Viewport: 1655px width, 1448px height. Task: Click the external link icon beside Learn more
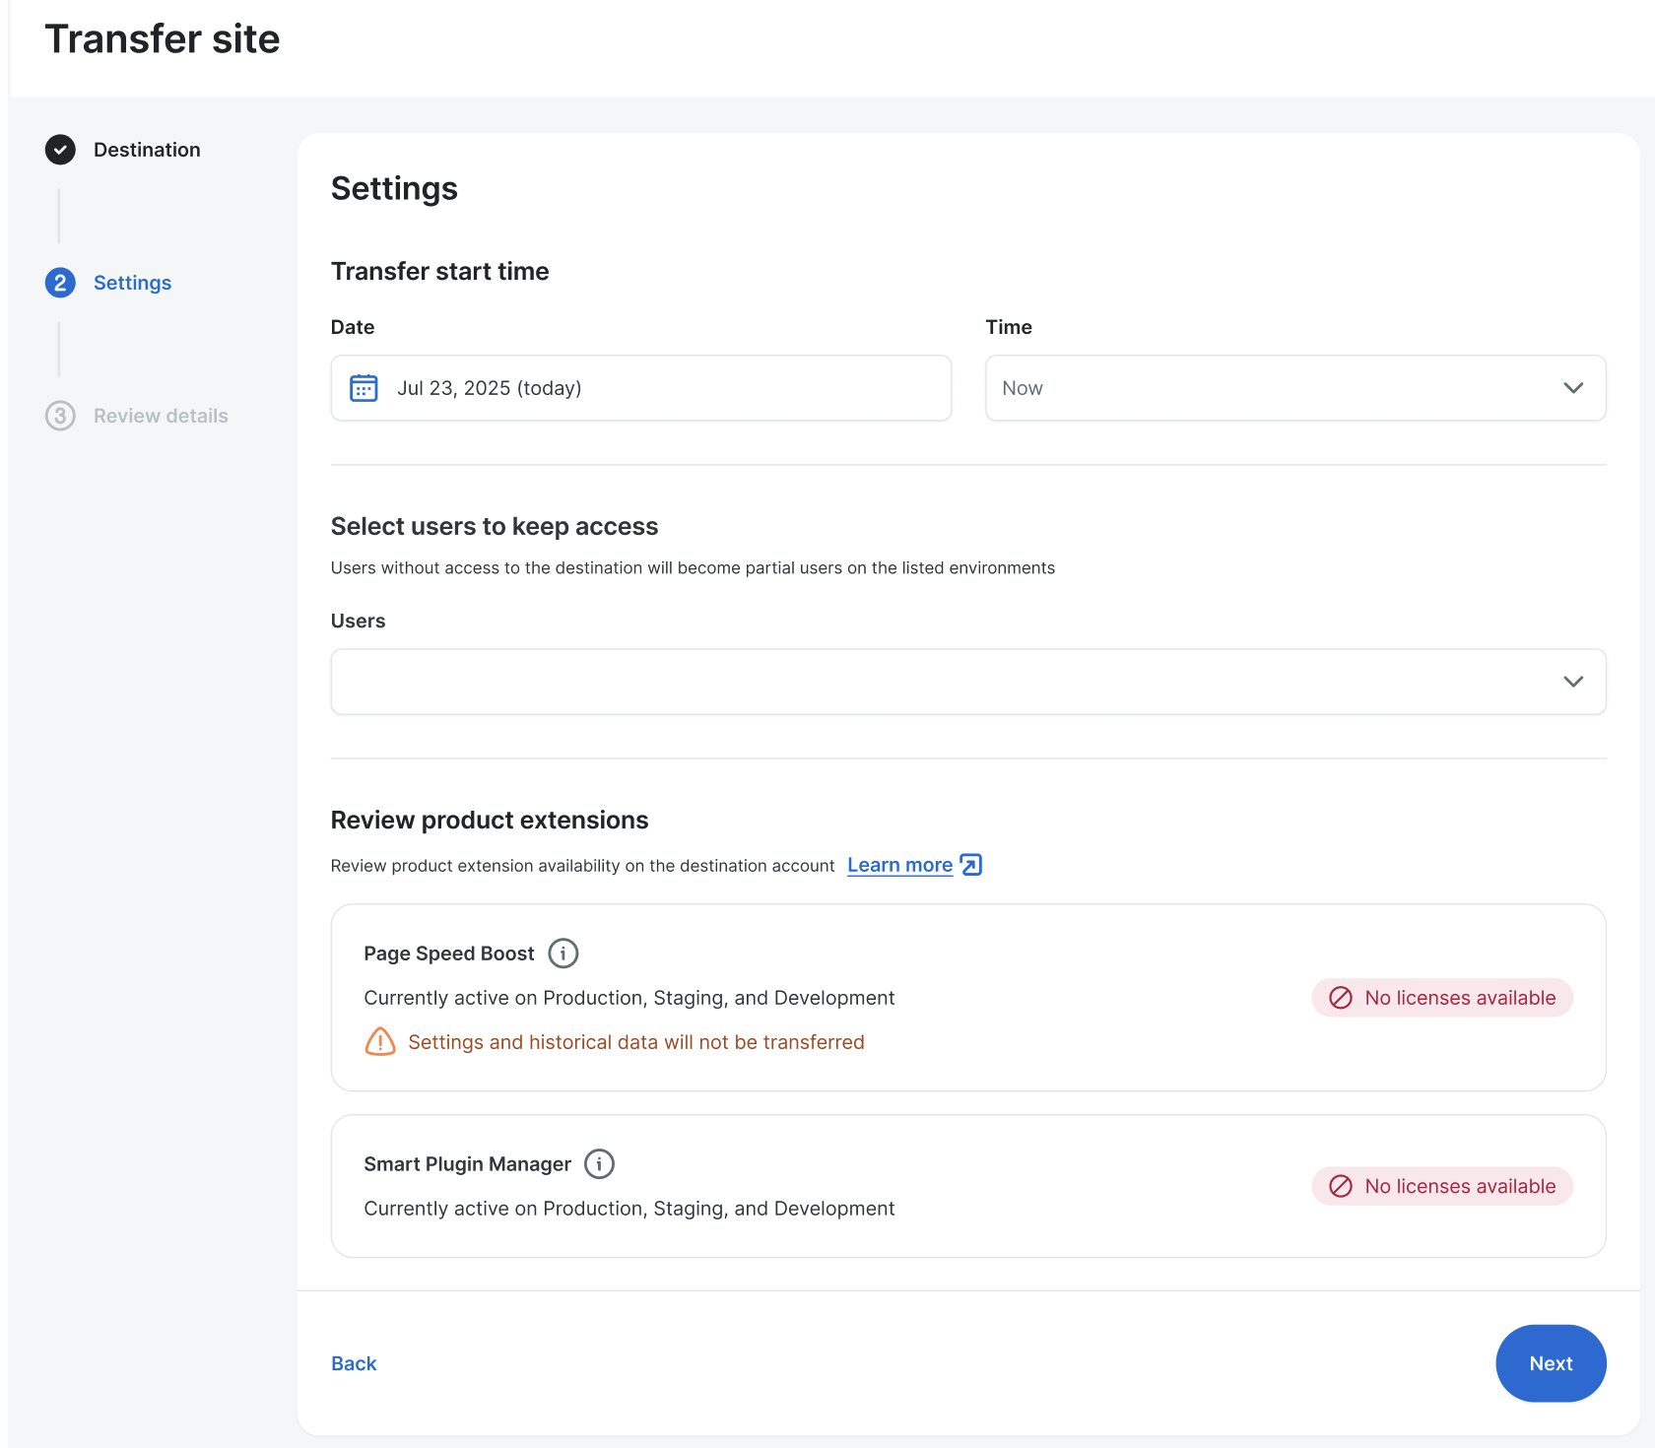(x=970, y=865)
